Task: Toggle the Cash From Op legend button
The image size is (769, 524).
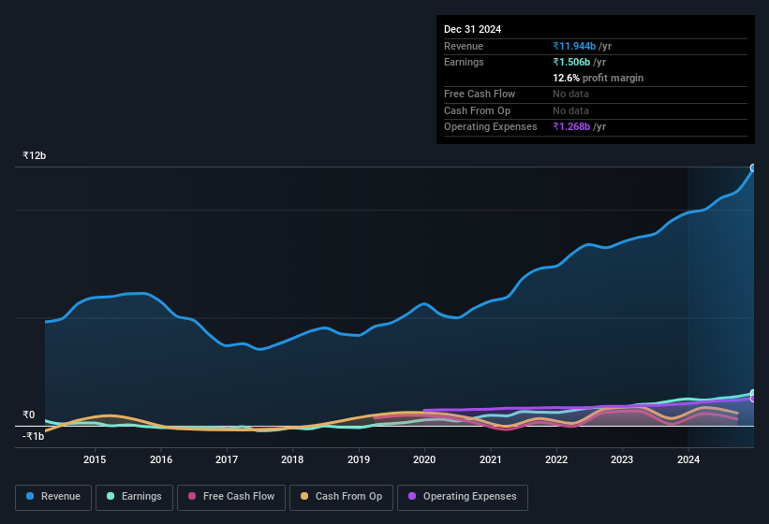Action: point(341,497)
